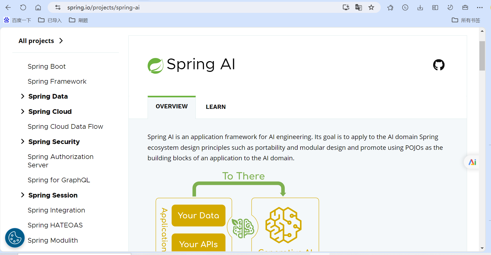Click the Spring leaf logo
The height and width of the screenshot is (255, 491).
click(x=156, y=66)
